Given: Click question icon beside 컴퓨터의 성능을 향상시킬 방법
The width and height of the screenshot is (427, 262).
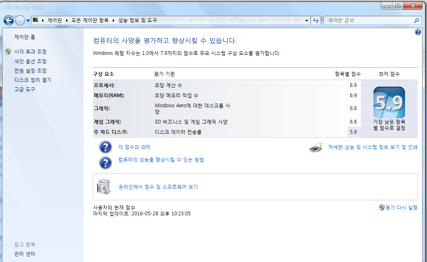Looking at the screenshot, I should pos(106,163).
